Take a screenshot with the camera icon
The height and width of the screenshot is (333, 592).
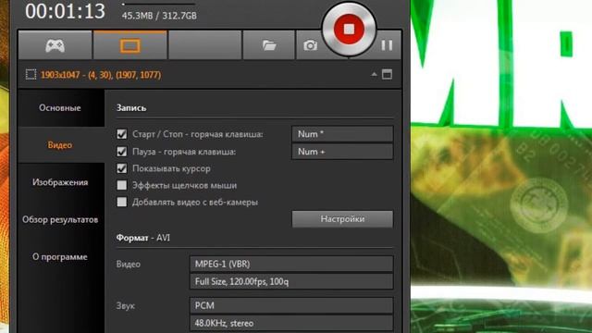point(310,45)
